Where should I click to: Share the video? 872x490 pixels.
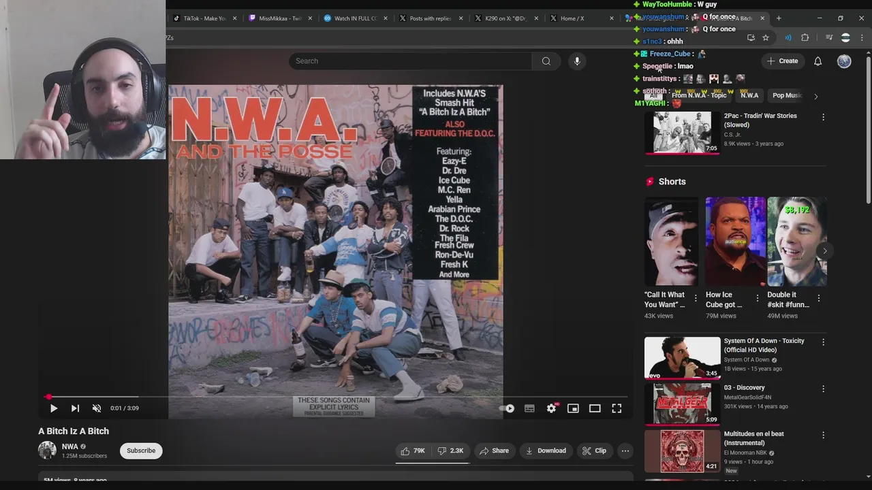(x=494, y=451)
